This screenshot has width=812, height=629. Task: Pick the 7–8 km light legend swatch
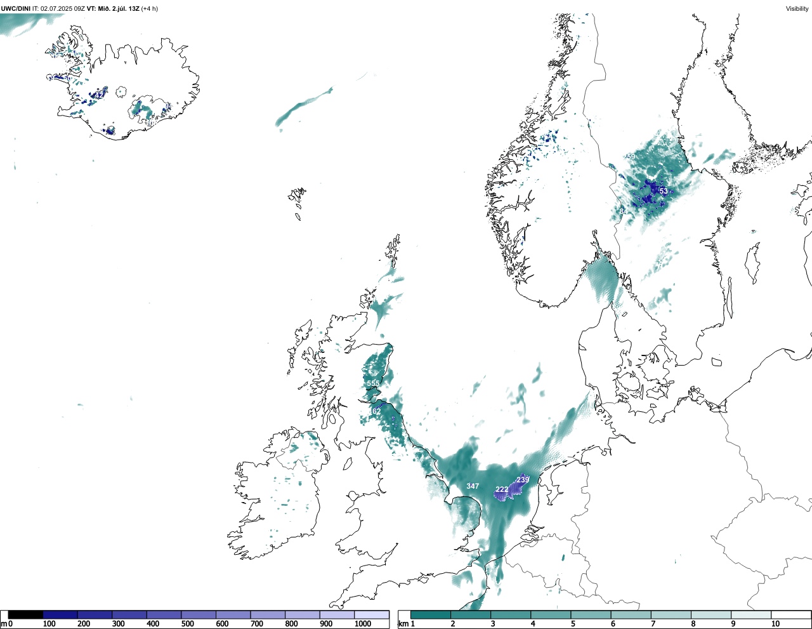coord(671,614)
